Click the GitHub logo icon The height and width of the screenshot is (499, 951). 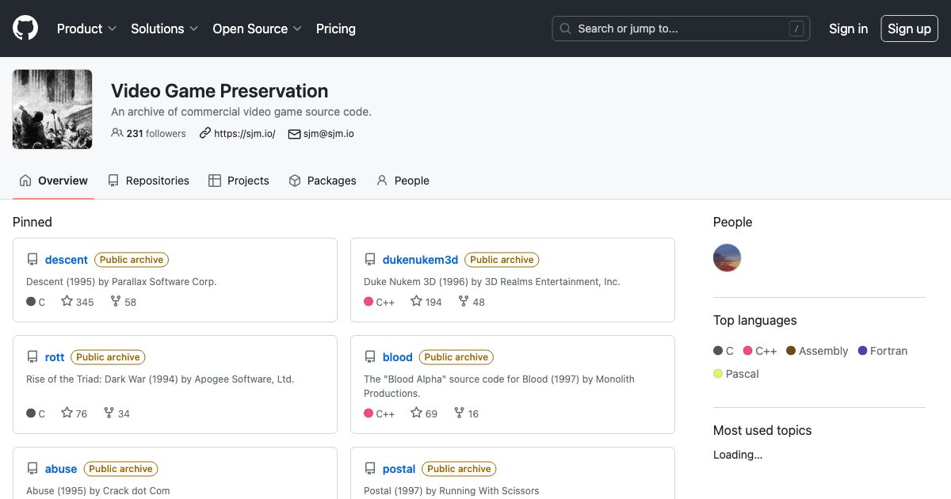[x=25, y=29]
